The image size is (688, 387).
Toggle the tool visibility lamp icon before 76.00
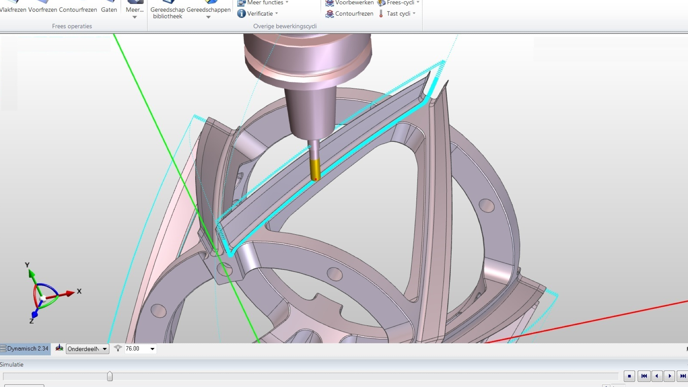118,348
